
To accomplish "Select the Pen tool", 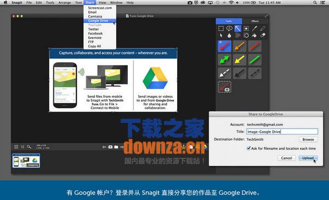I will click(x=254, y=28).
